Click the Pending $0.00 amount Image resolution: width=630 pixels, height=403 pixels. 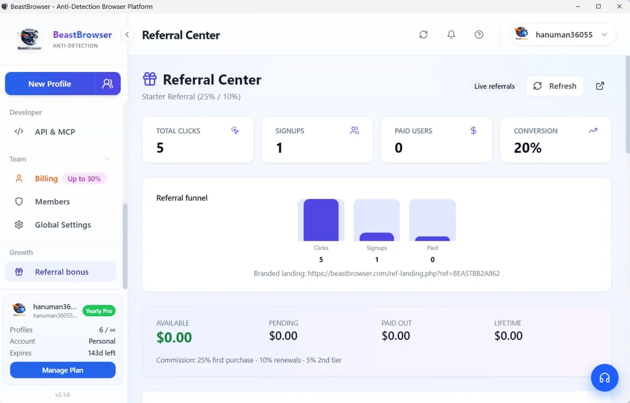tap(283, 336)
